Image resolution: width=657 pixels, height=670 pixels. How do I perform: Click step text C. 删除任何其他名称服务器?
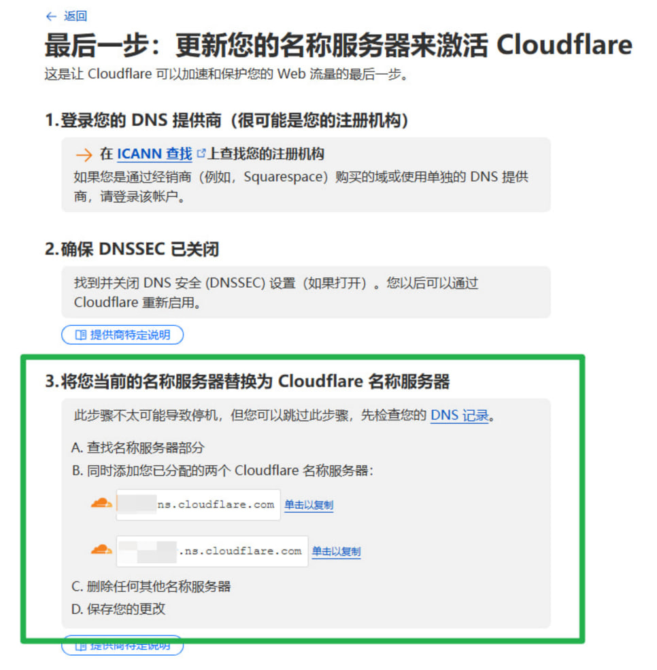point(151,586)
